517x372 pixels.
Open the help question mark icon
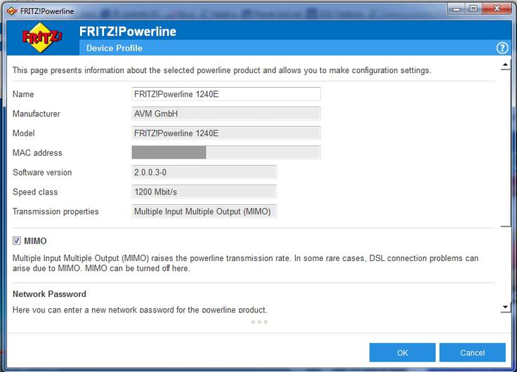(502, 48)
